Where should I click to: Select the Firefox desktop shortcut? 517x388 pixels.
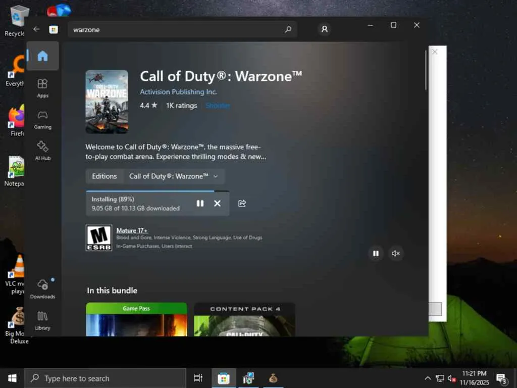(16, 121)
